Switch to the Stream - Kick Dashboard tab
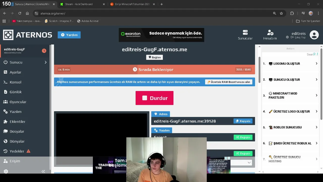 click(82, 4)
